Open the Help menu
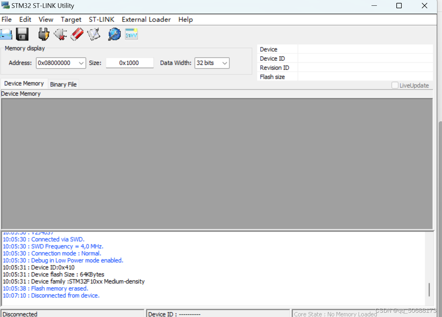The width and height of the screenshot is (442, 317). [186, 19]
